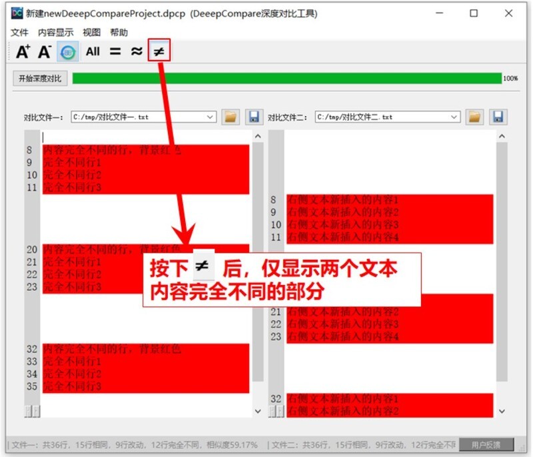
Task: Click left pane line 32 red text
Action: point(112,349)
